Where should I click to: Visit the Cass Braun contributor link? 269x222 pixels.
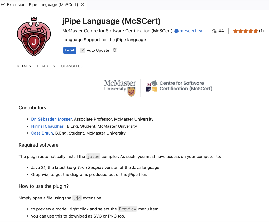click(42, 133)
